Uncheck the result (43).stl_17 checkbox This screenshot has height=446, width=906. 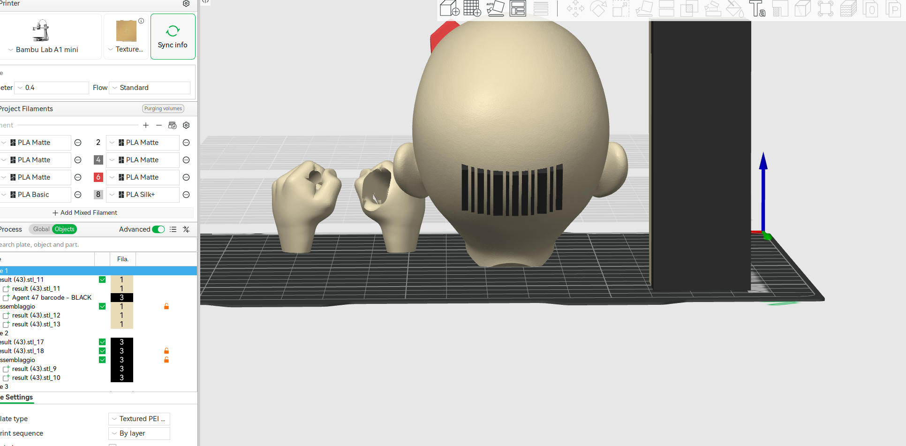pyautogui.click(x=102, y=342)
